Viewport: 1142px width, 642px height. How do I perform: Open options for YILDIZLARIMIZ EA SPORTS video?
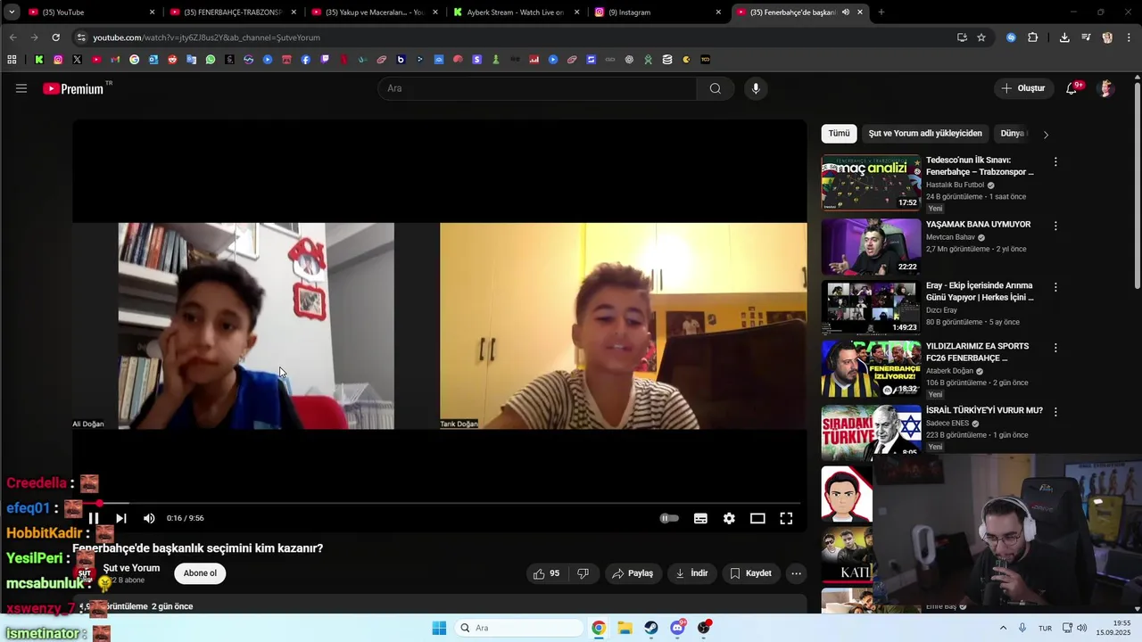[1055, 348]
